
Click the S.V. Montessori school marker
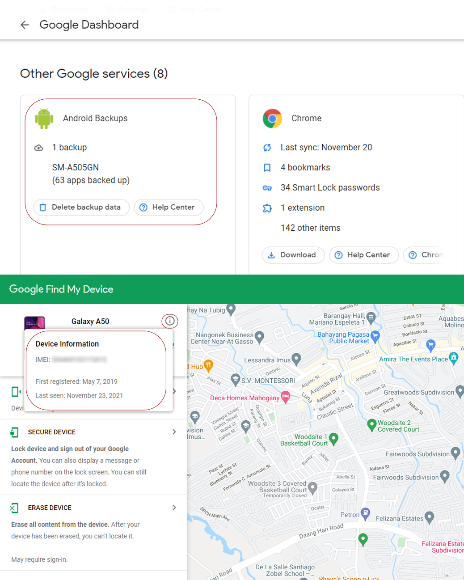pos(236,379)
